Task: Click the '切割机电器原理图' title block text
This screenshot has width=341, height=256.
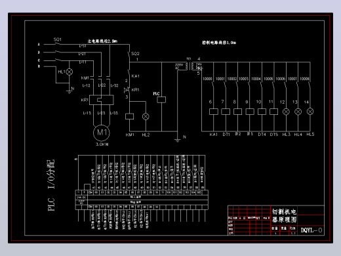Action: 284,215
